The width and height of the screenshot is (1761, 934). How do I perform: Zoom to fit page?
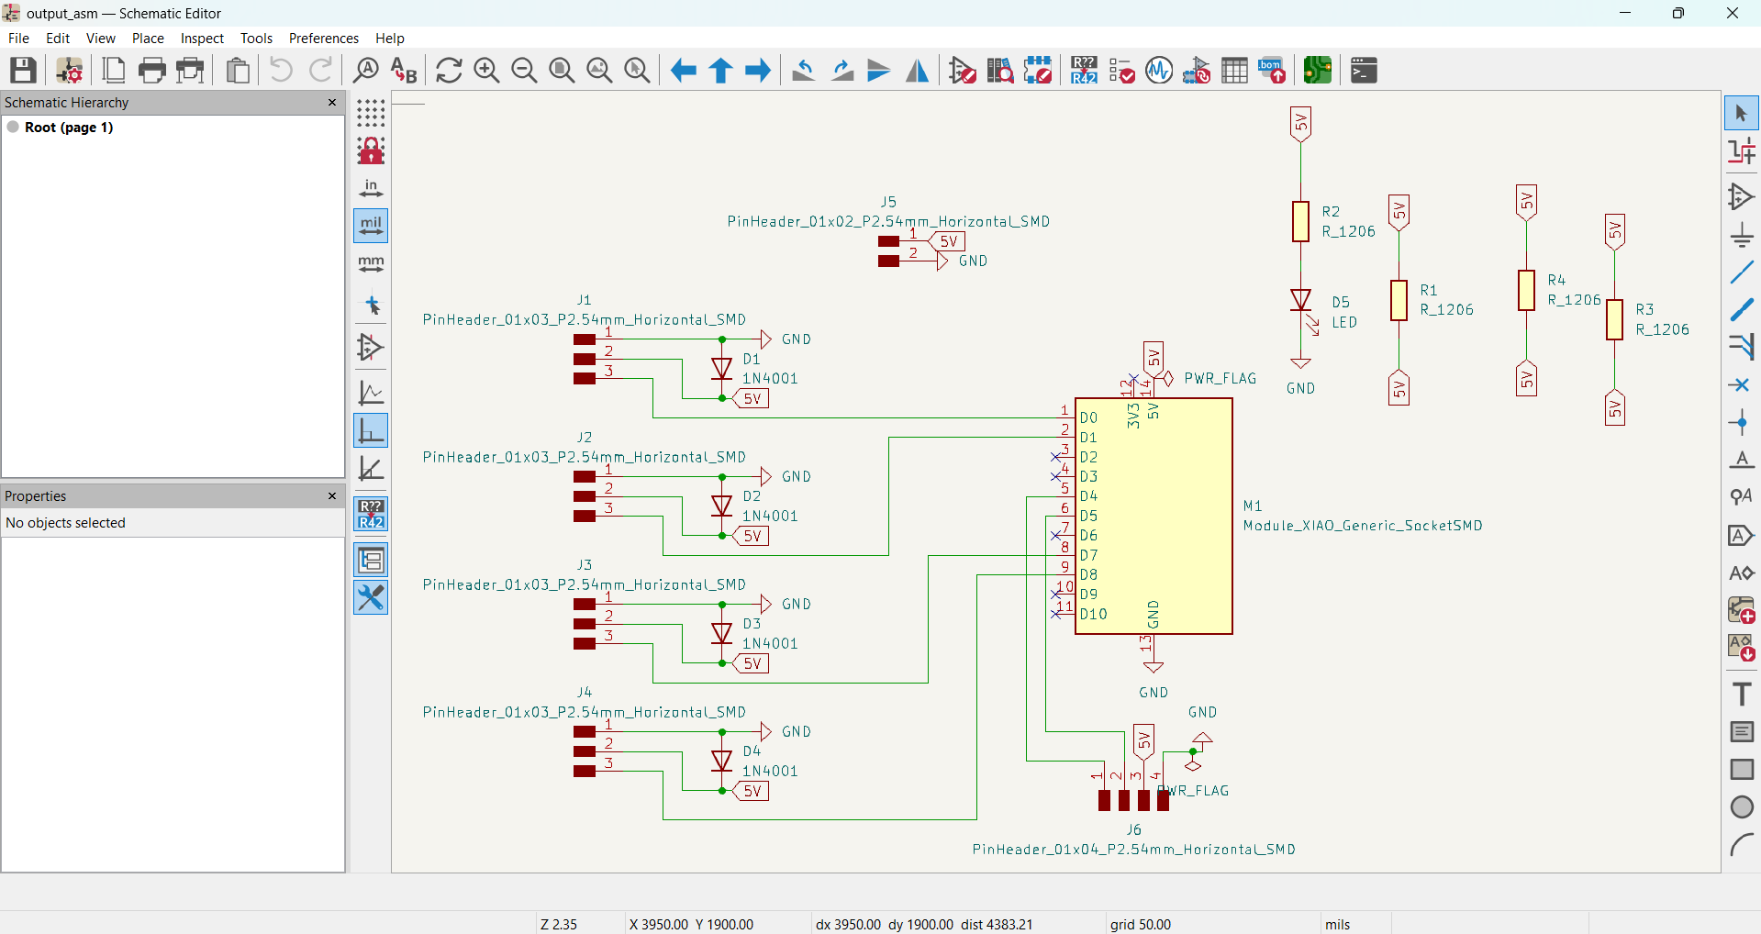[x=562, y=70]
